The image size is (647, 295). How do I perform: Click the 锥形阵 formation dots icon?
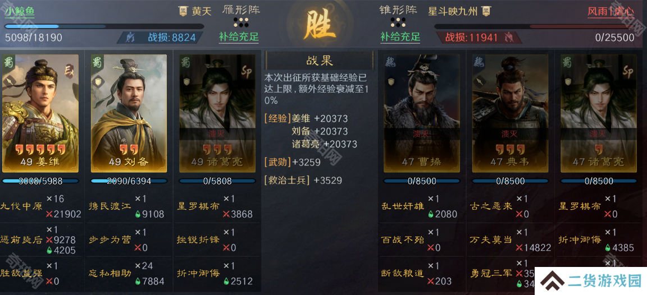(x=398, y=22)
